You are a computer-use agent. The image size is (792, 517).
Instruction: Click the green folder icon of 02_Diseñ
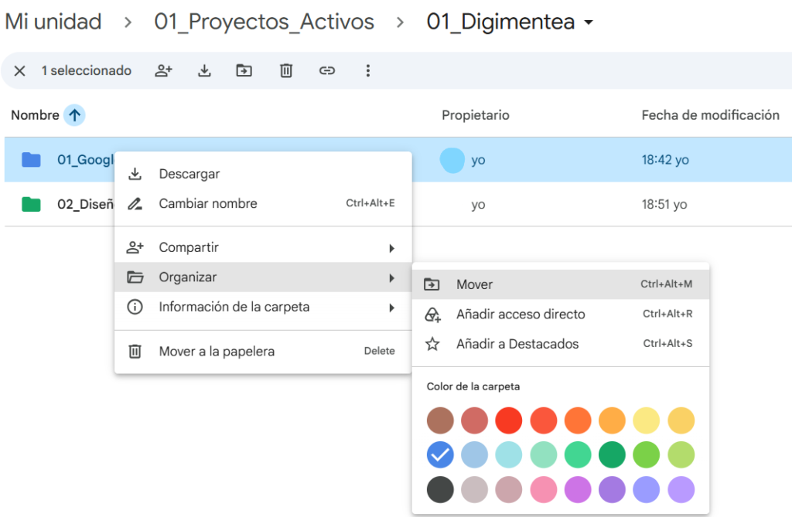tap(31, 204)
